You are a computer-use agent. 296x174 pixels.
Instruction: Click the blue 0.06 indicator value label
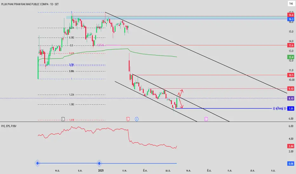[291, 164]
